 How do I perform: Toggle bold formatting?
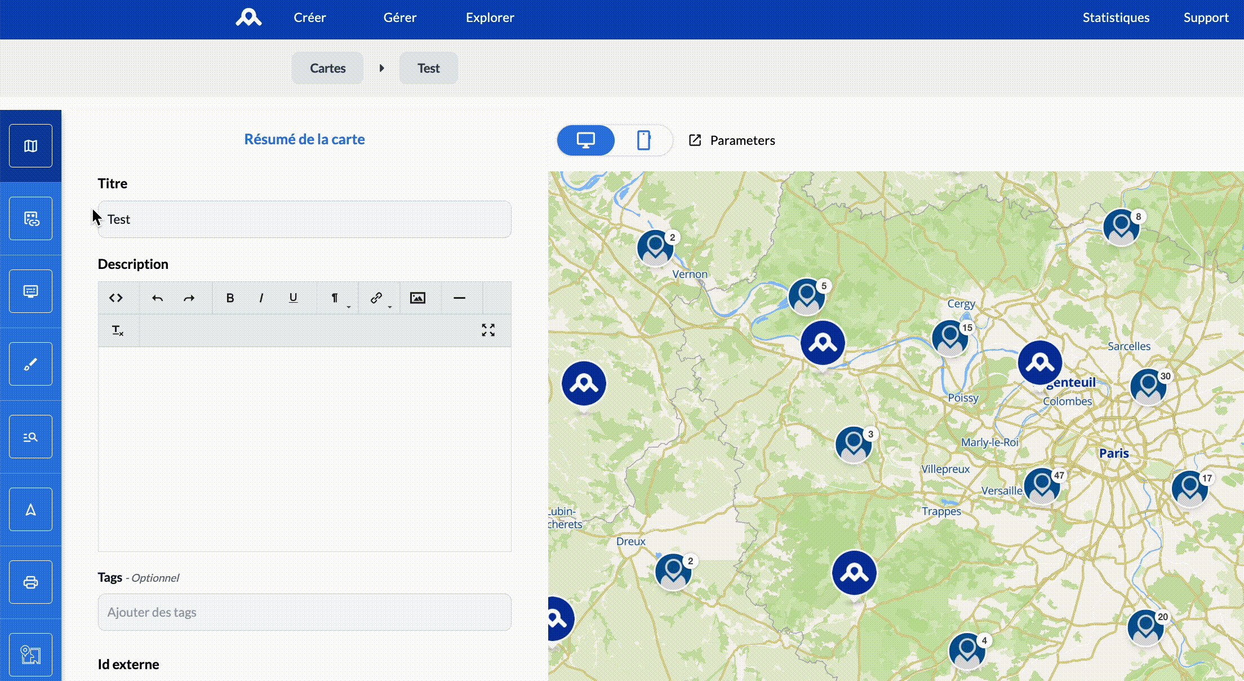tap(230, 298)
